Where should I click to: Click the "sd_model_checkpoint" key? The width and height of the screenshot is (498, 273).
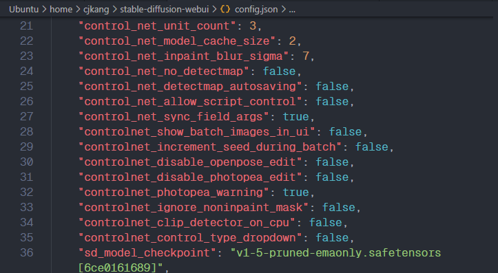click(x=147, y=252)
